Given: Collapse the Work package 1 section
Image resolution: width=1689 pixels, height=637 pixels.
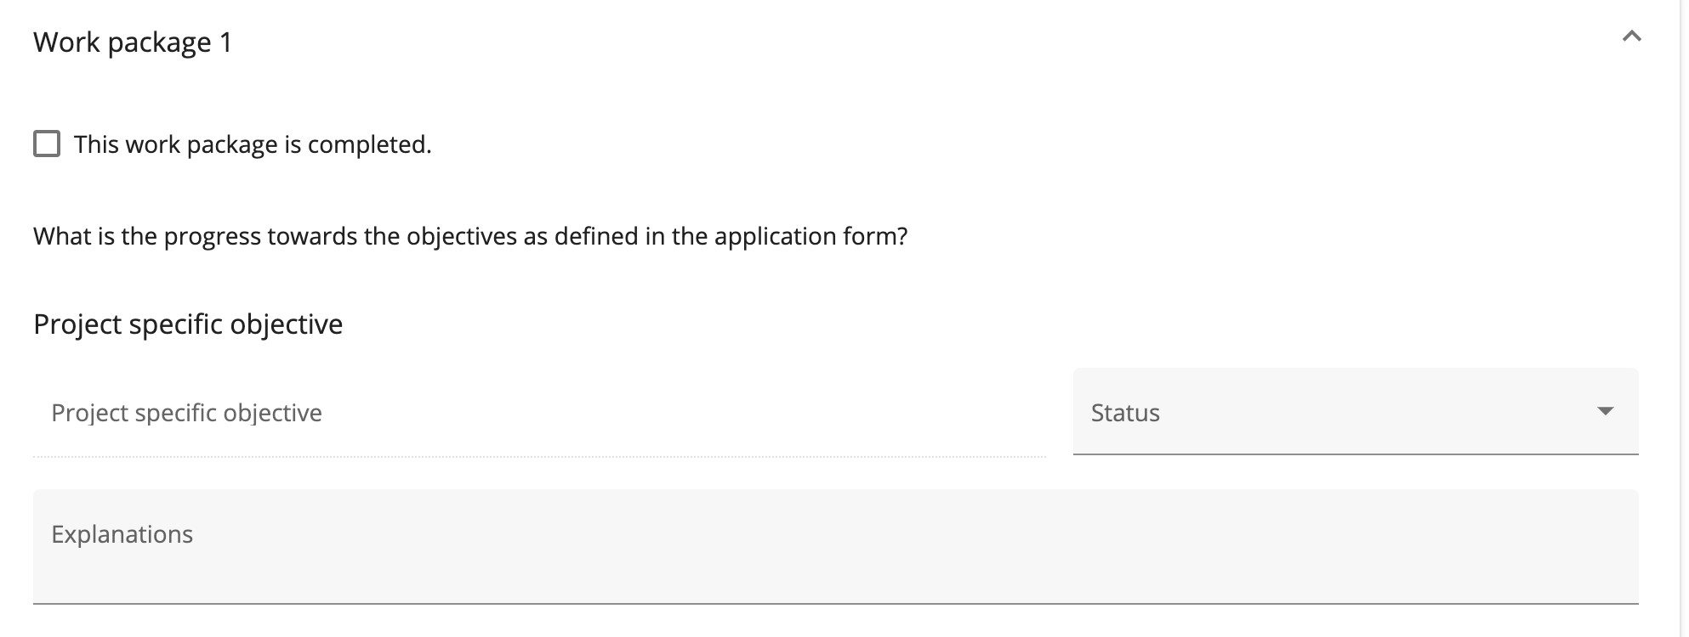Looking at the screenshot, I should click(x=1630, y=37).
